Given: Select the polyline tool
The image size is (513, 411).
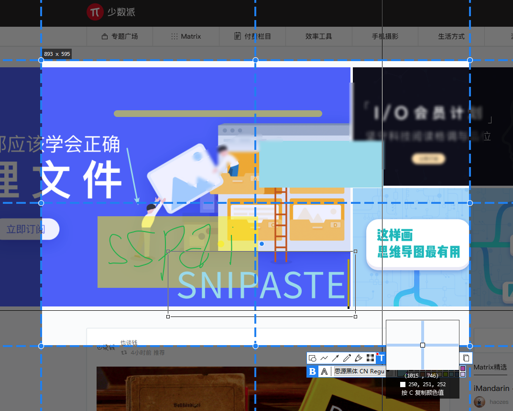Looking at the screenshot, I should pos(324,358).
